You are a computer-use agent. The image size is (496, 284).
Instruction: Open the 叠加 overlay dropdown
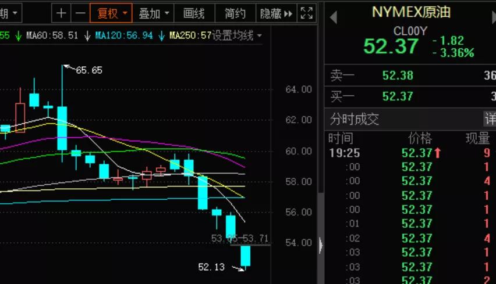(x=154, y=13)
